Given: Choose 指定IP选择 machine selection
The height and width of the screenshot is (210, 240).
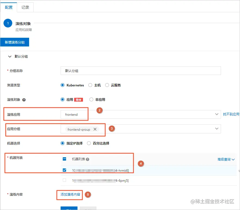Looking at the screenshot, I should [x=63, y=143].
